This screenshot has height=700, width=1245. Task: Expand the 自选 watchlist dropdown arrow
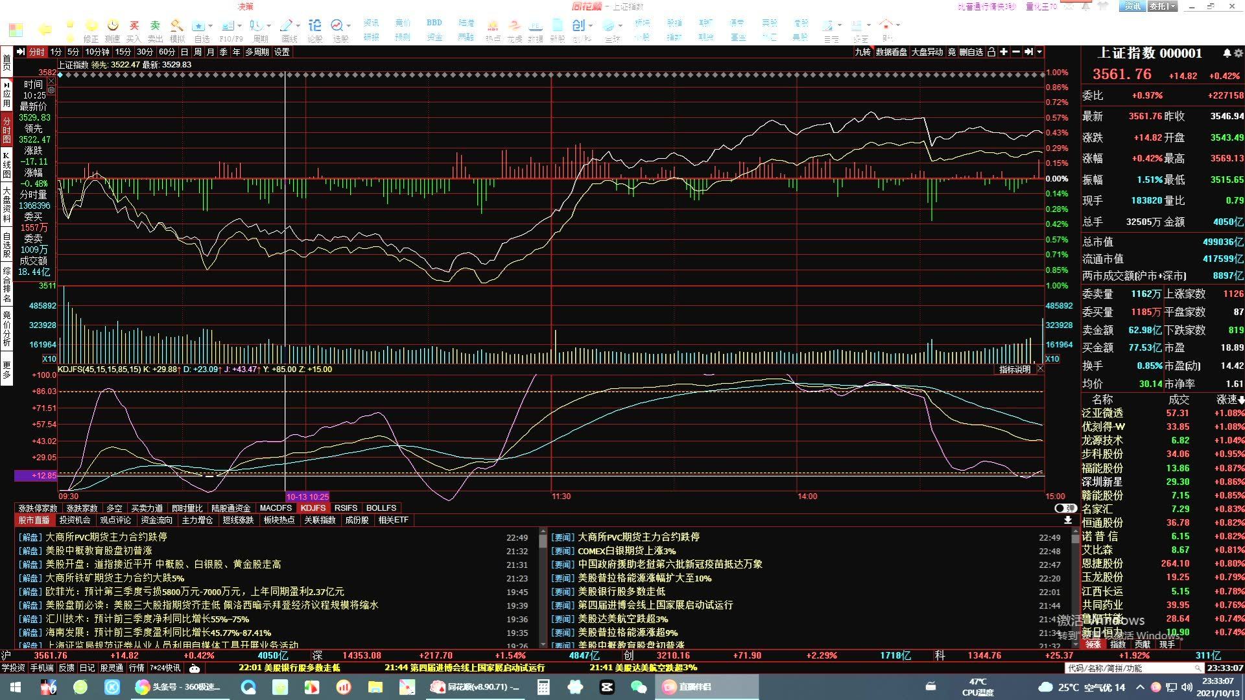click(211, 26)
